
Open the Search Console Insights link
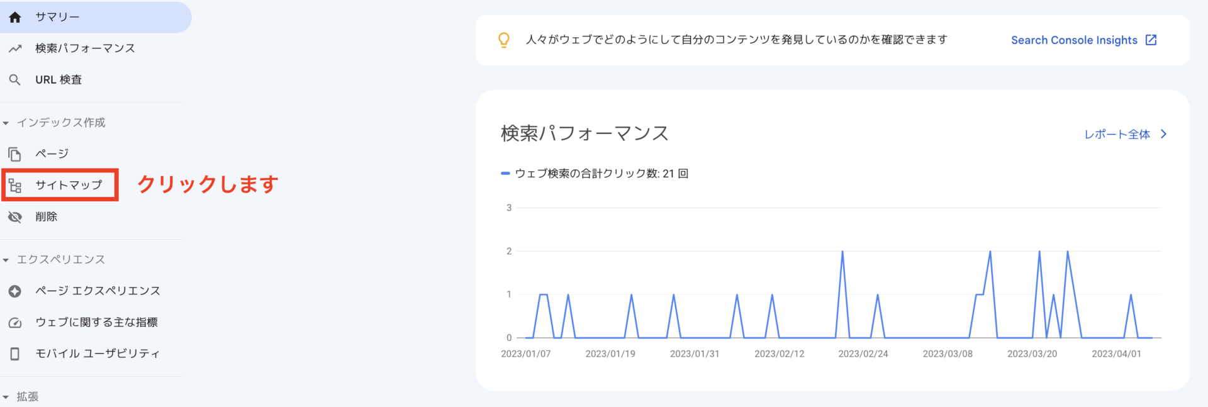[x=1074, y=40]
